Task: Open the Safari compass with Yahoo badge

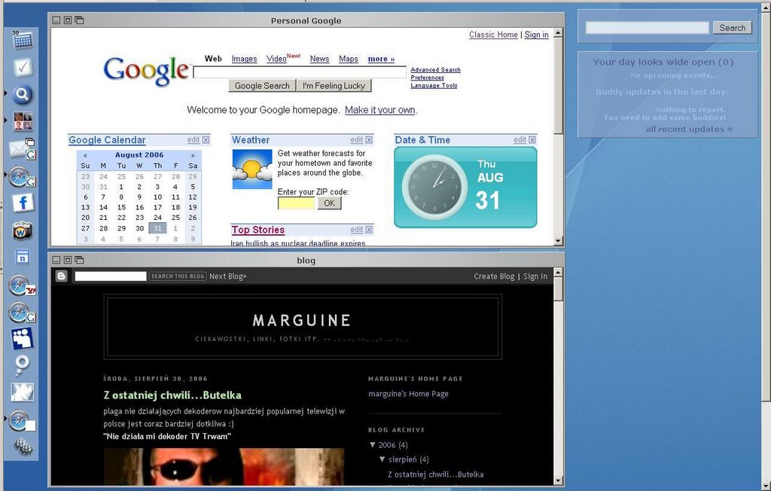Action: coord(22,285)
